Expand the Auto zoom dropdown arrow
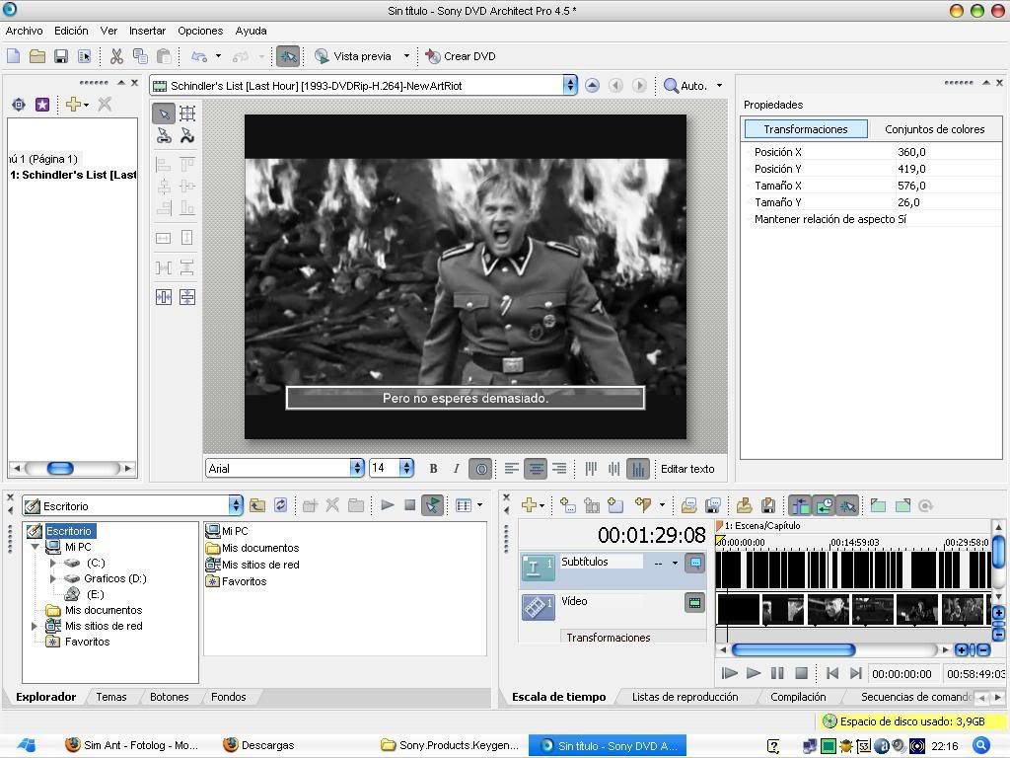Viewport: 1010px width, 758px height. (719, 85)
